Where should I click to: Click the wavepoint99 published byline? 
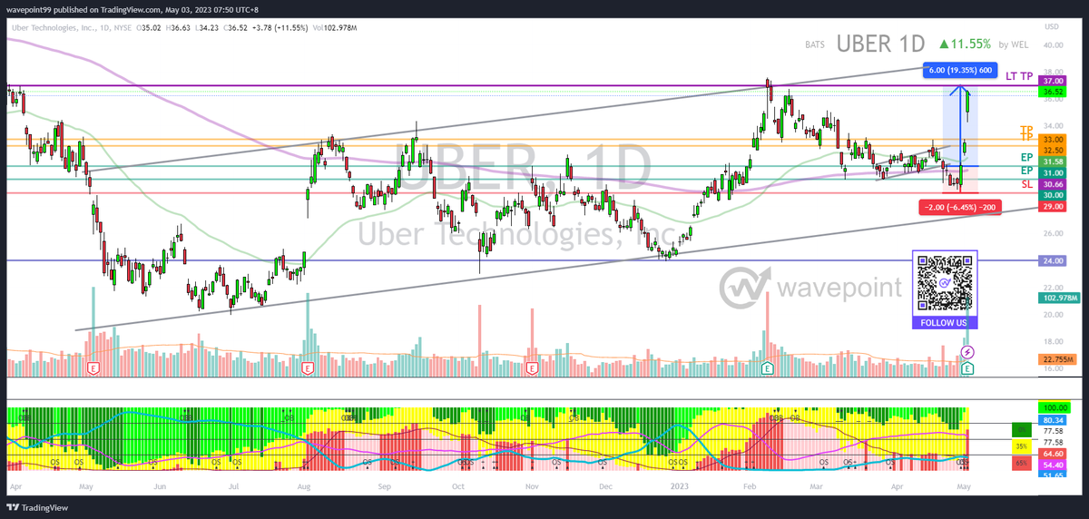pos(134,10)
